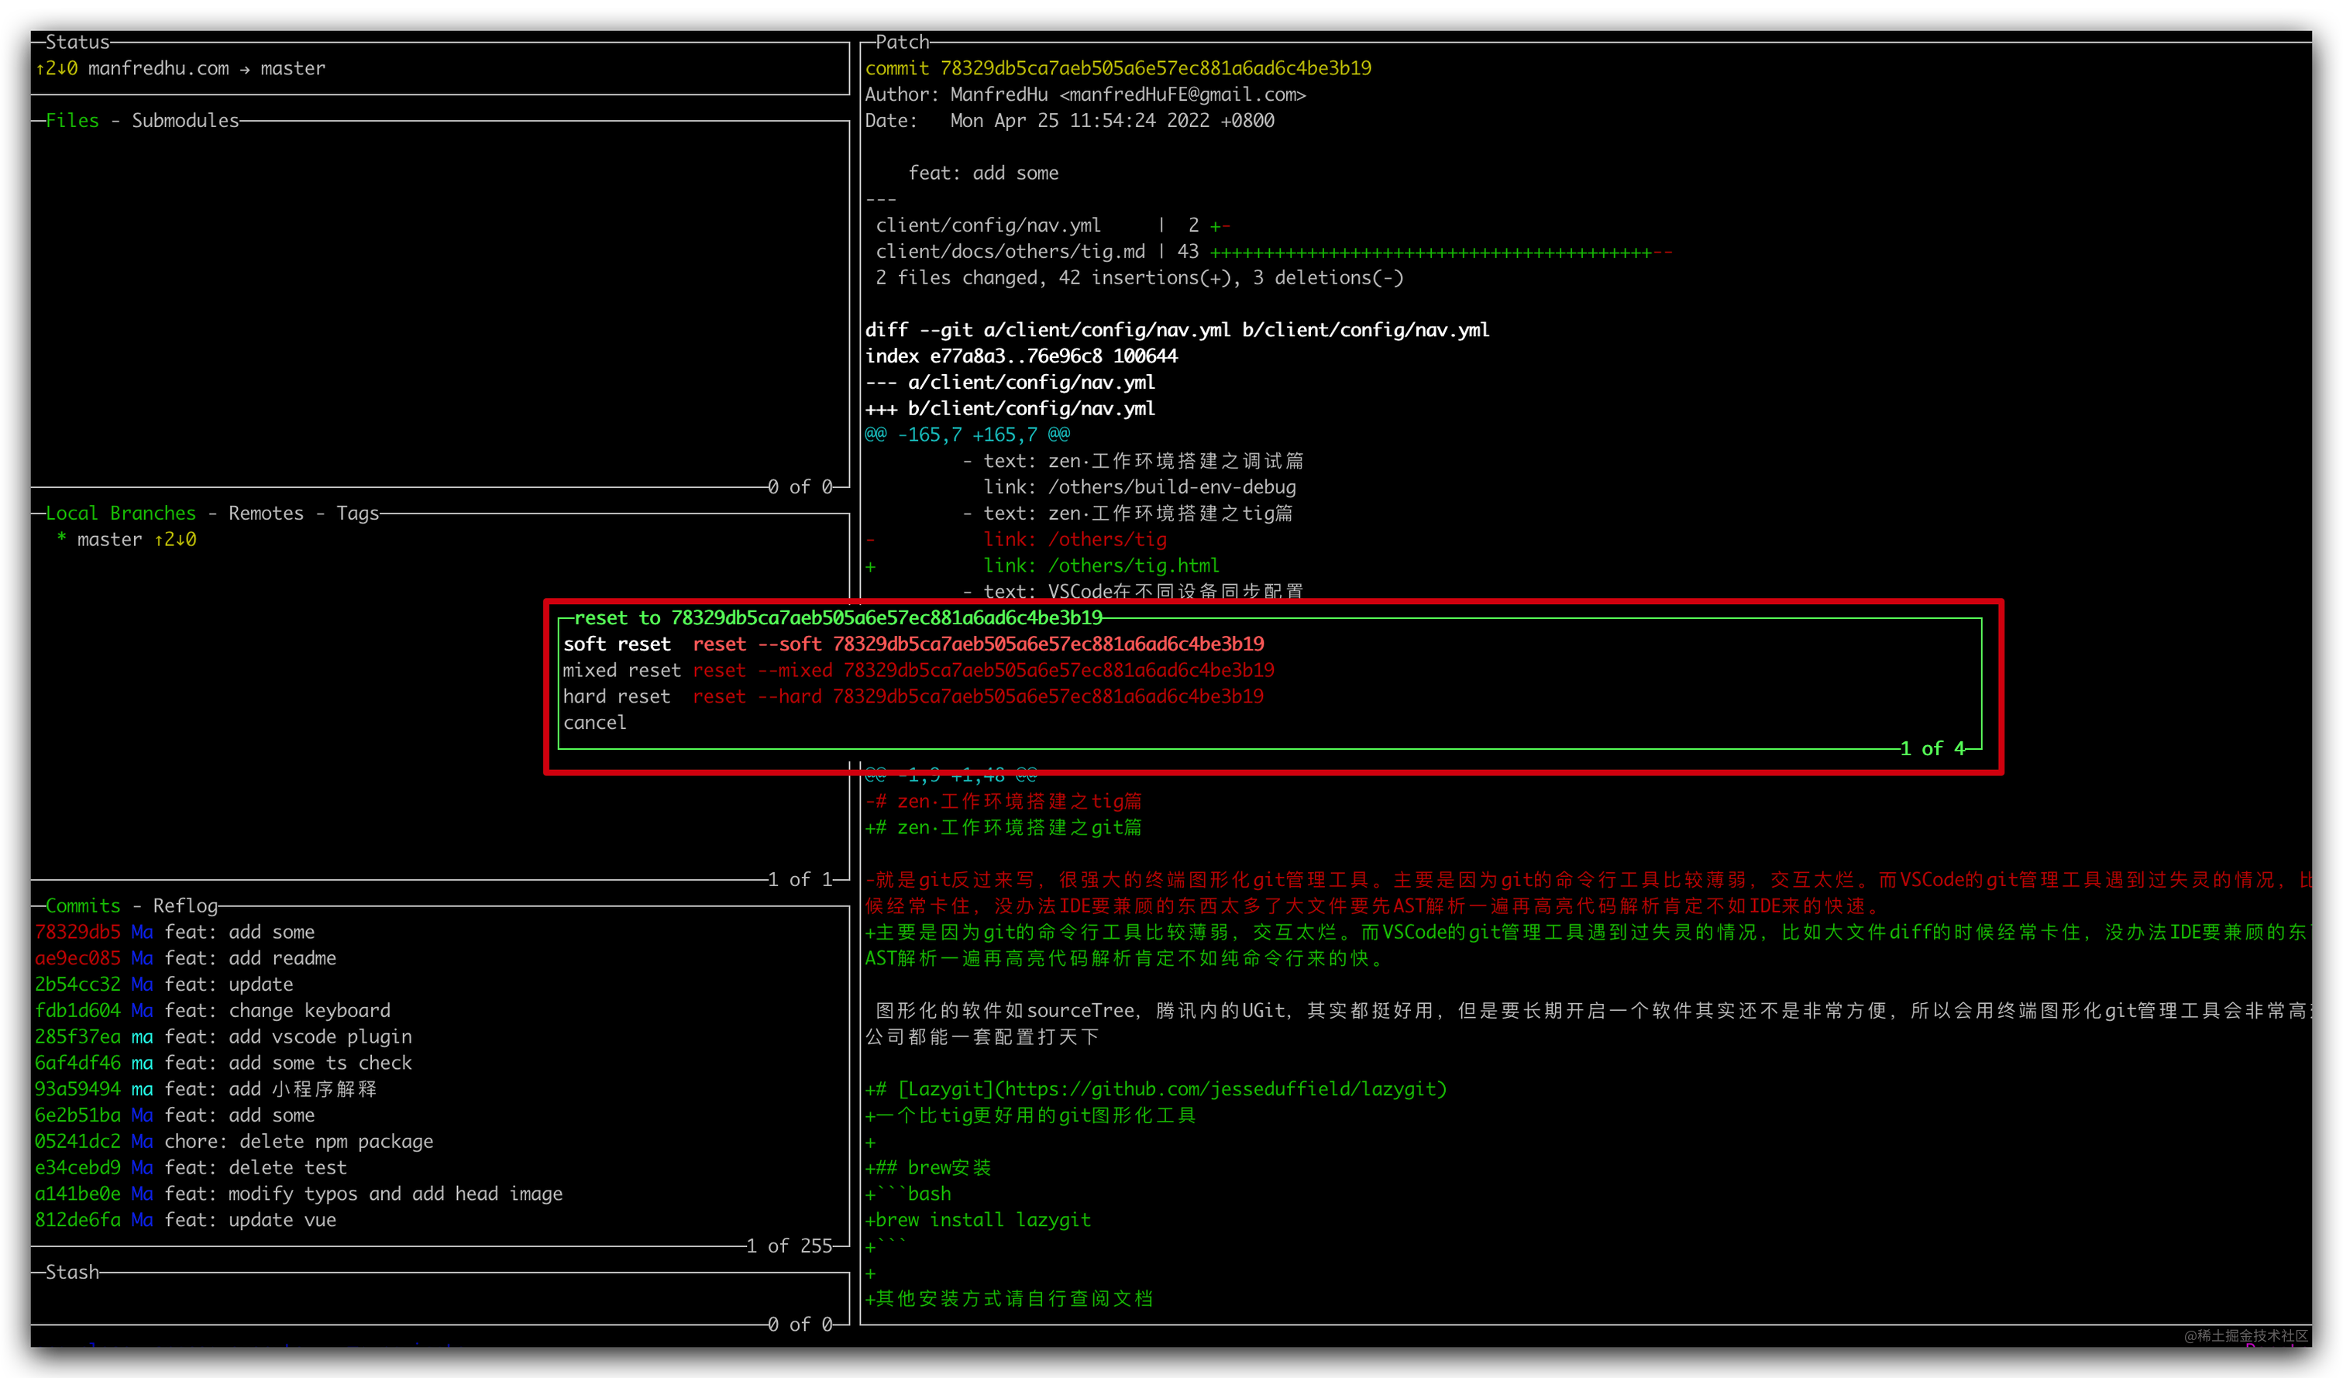Select commit 285f37ea add vscode plugin

223,1036
